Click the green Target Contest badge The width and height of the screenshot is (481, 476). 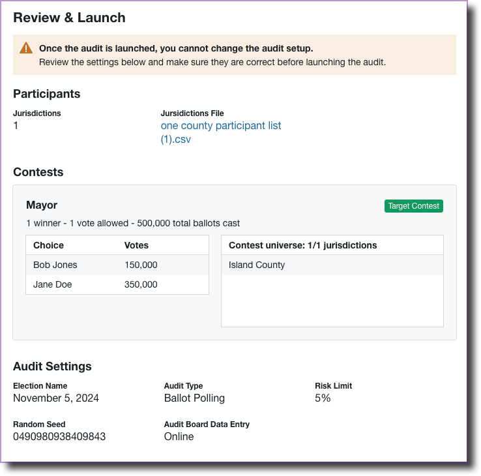click(413, 206)
